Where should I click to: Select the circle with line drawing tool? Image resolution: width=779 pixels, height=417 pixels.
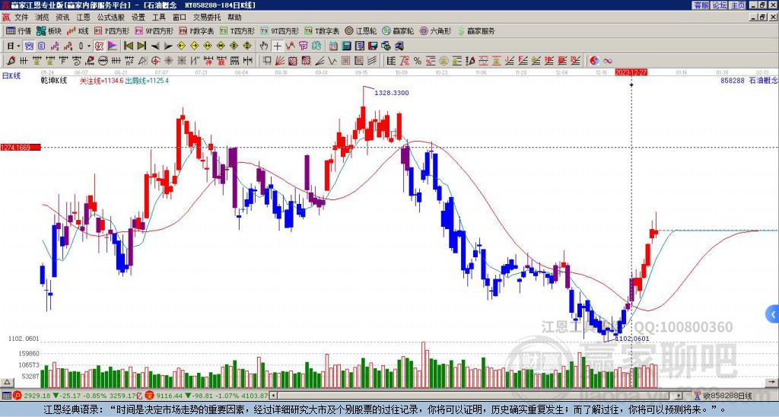pos(103,61)
